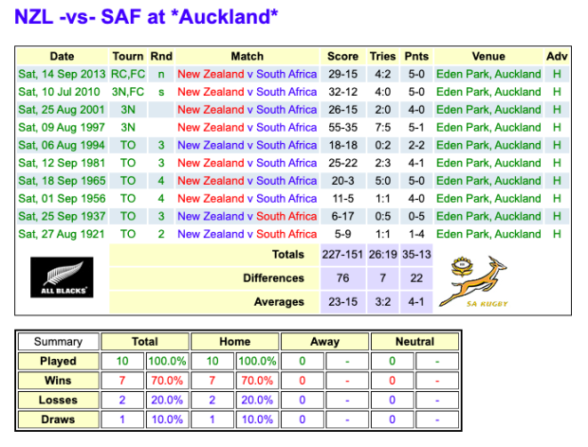Open the Sat, 06 Aug 1994 match date
This screenshot has width=588, height=447.
62,145
